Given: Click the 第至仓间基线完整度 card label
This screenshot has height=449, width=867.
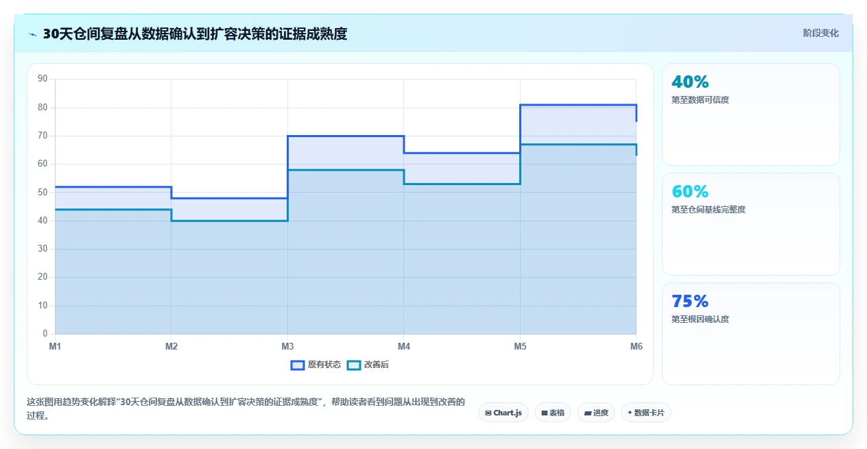Looking at the screenshot, I should 709,210.
